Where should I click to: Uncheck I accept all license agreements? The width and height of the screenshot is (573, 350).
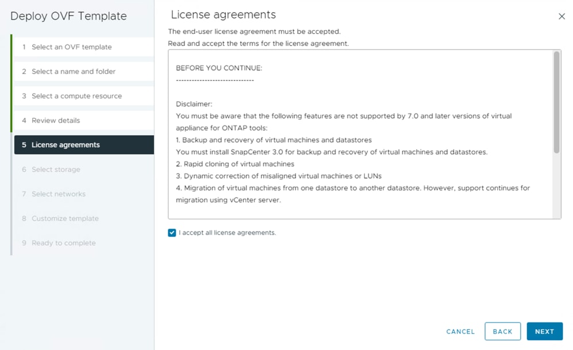(x=172, y=233)
